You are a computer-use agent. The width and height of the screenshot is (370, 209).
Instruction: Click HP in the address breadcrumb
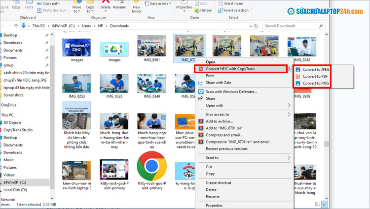[100, 26]
